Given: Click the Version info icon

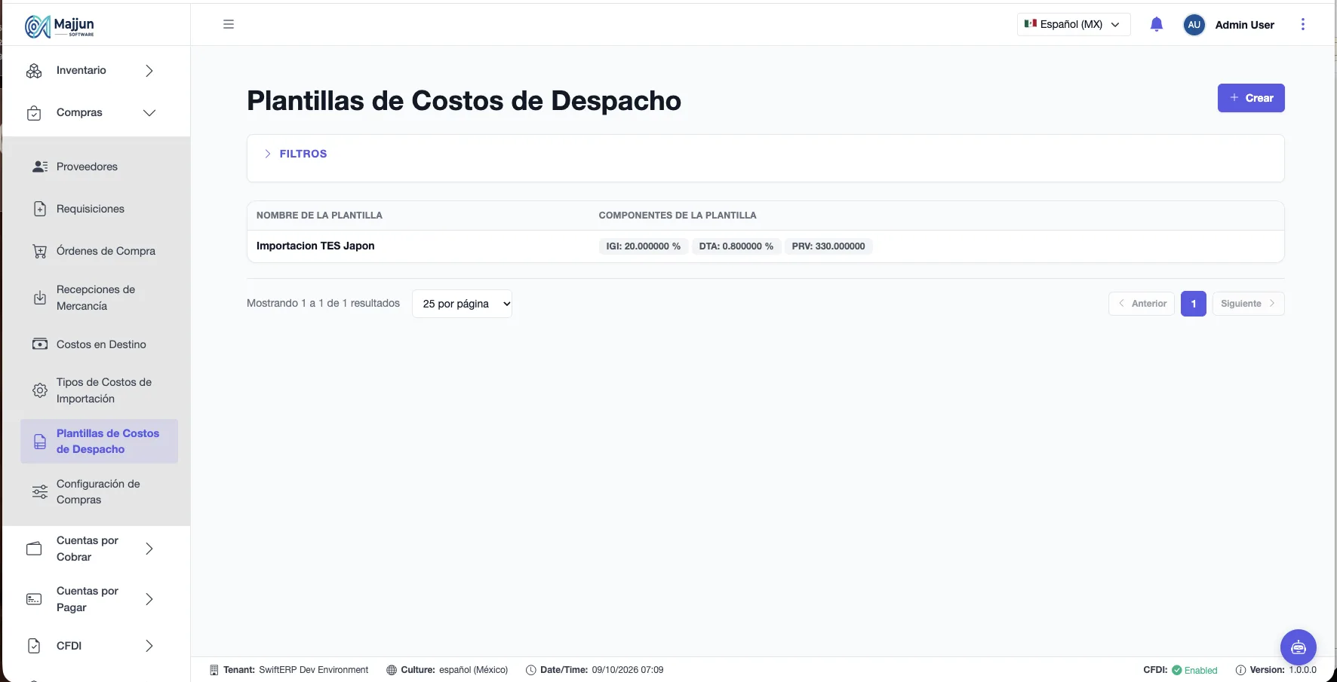Looking at the screenshot, I should click(1240, 670).
